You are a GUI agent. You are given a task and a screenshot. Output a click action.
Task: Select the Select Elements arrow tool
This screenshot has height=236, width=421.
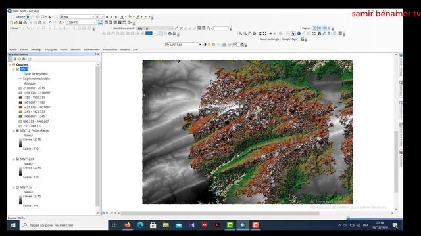[x=293, y=33]
